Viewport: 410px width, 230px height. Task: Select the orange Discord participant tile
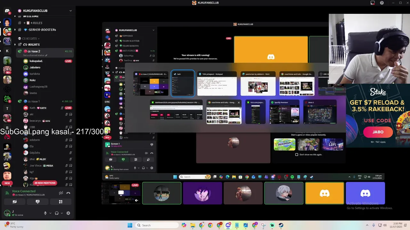click(x=324, y=193)
